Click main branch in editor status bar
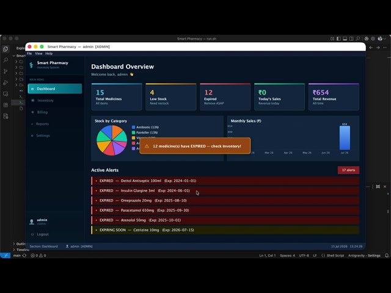Screen dimensions: 391x293 click(17, 255)
